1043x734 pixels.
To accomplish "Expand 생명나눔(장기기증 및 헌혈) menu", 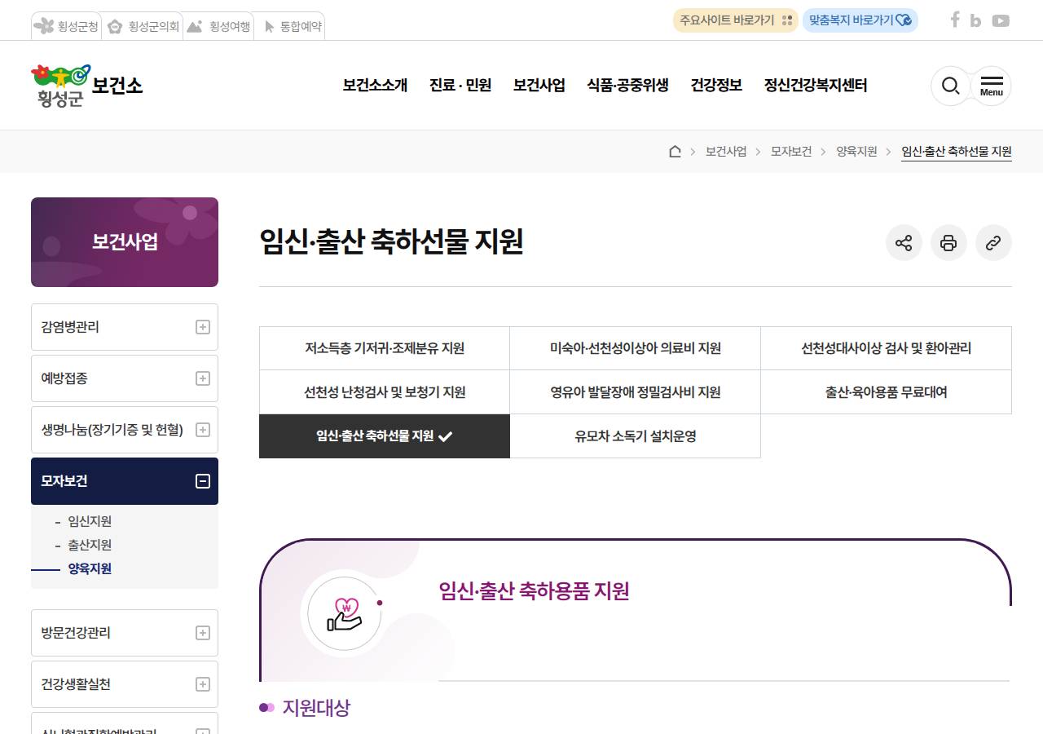I will (x=125, y=430).
